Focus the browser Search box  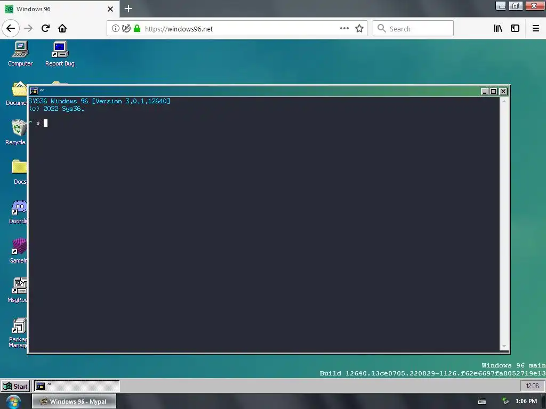[x=413, y=29]
